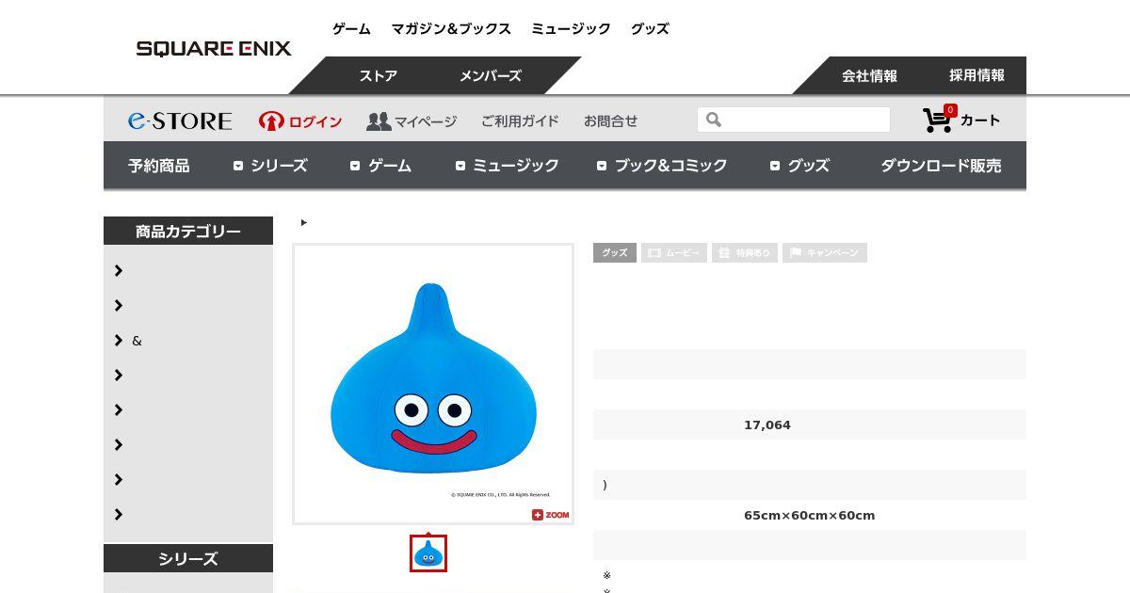This screenshot has width=1130, height=593.
Task: Open ご利用ガイド link
Action: (x=520, y=121)
